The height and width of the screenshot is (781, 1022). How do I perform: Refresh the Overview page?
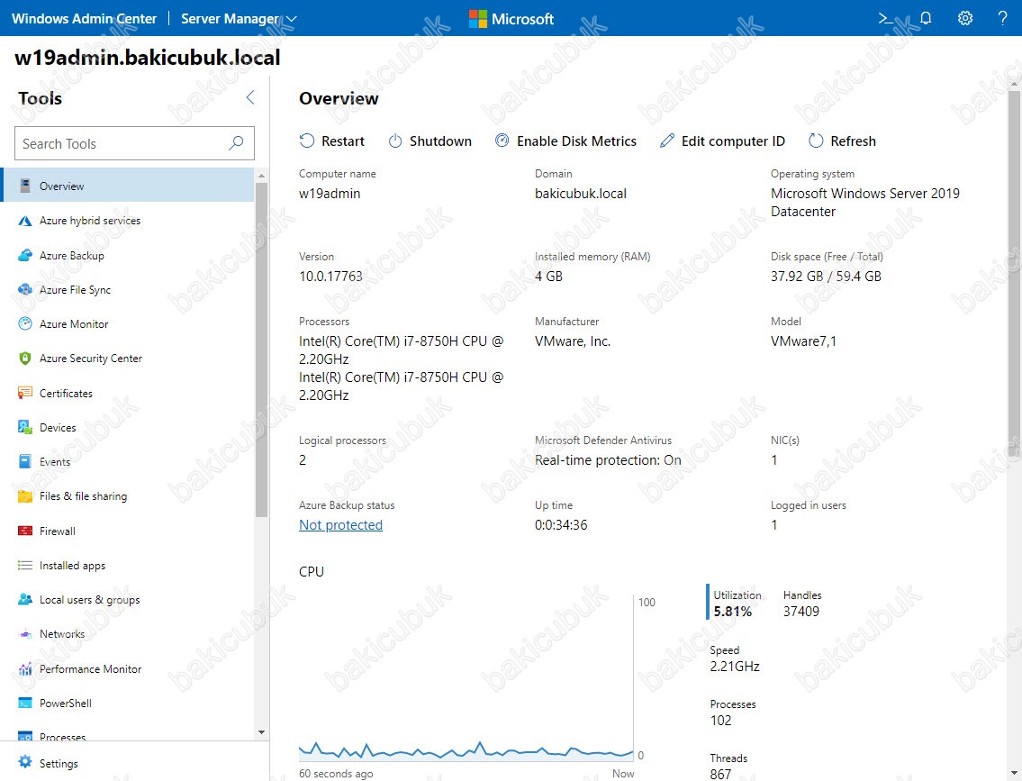point(842,141)
